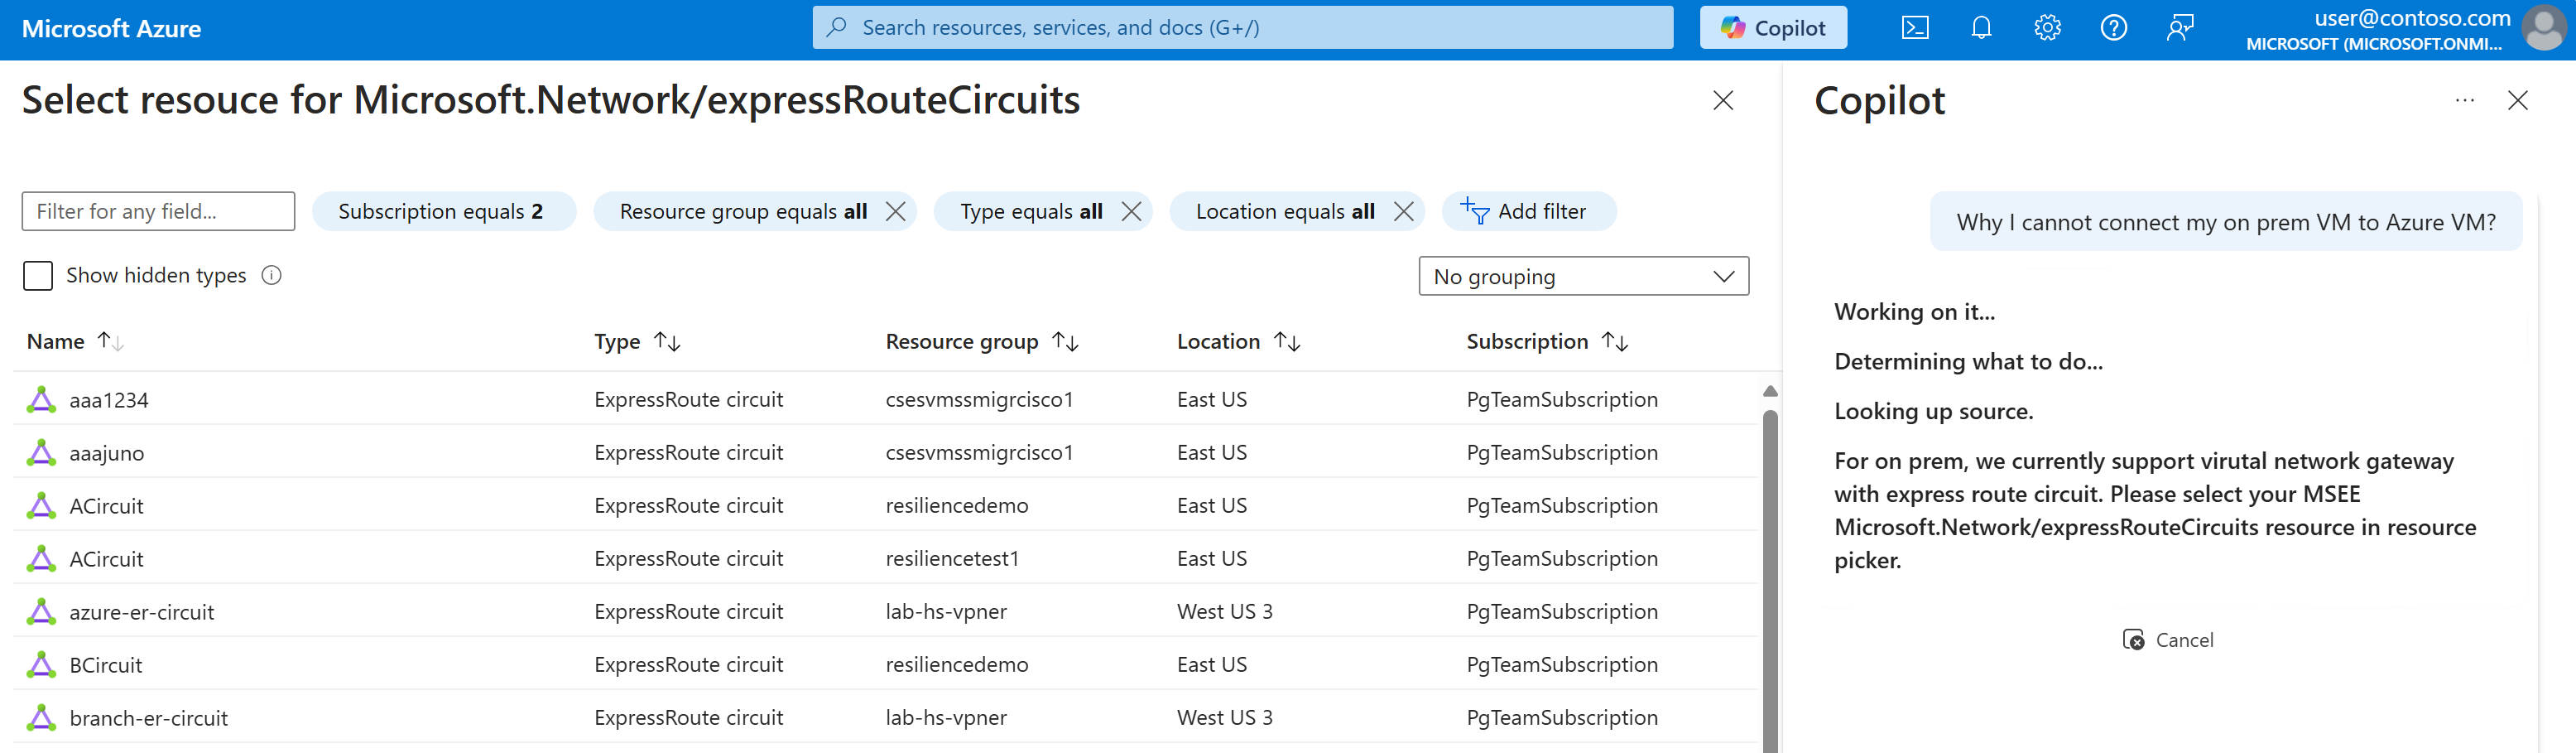
Task: Open the Subscription equals 2 filter
Action: click(443, 211)
